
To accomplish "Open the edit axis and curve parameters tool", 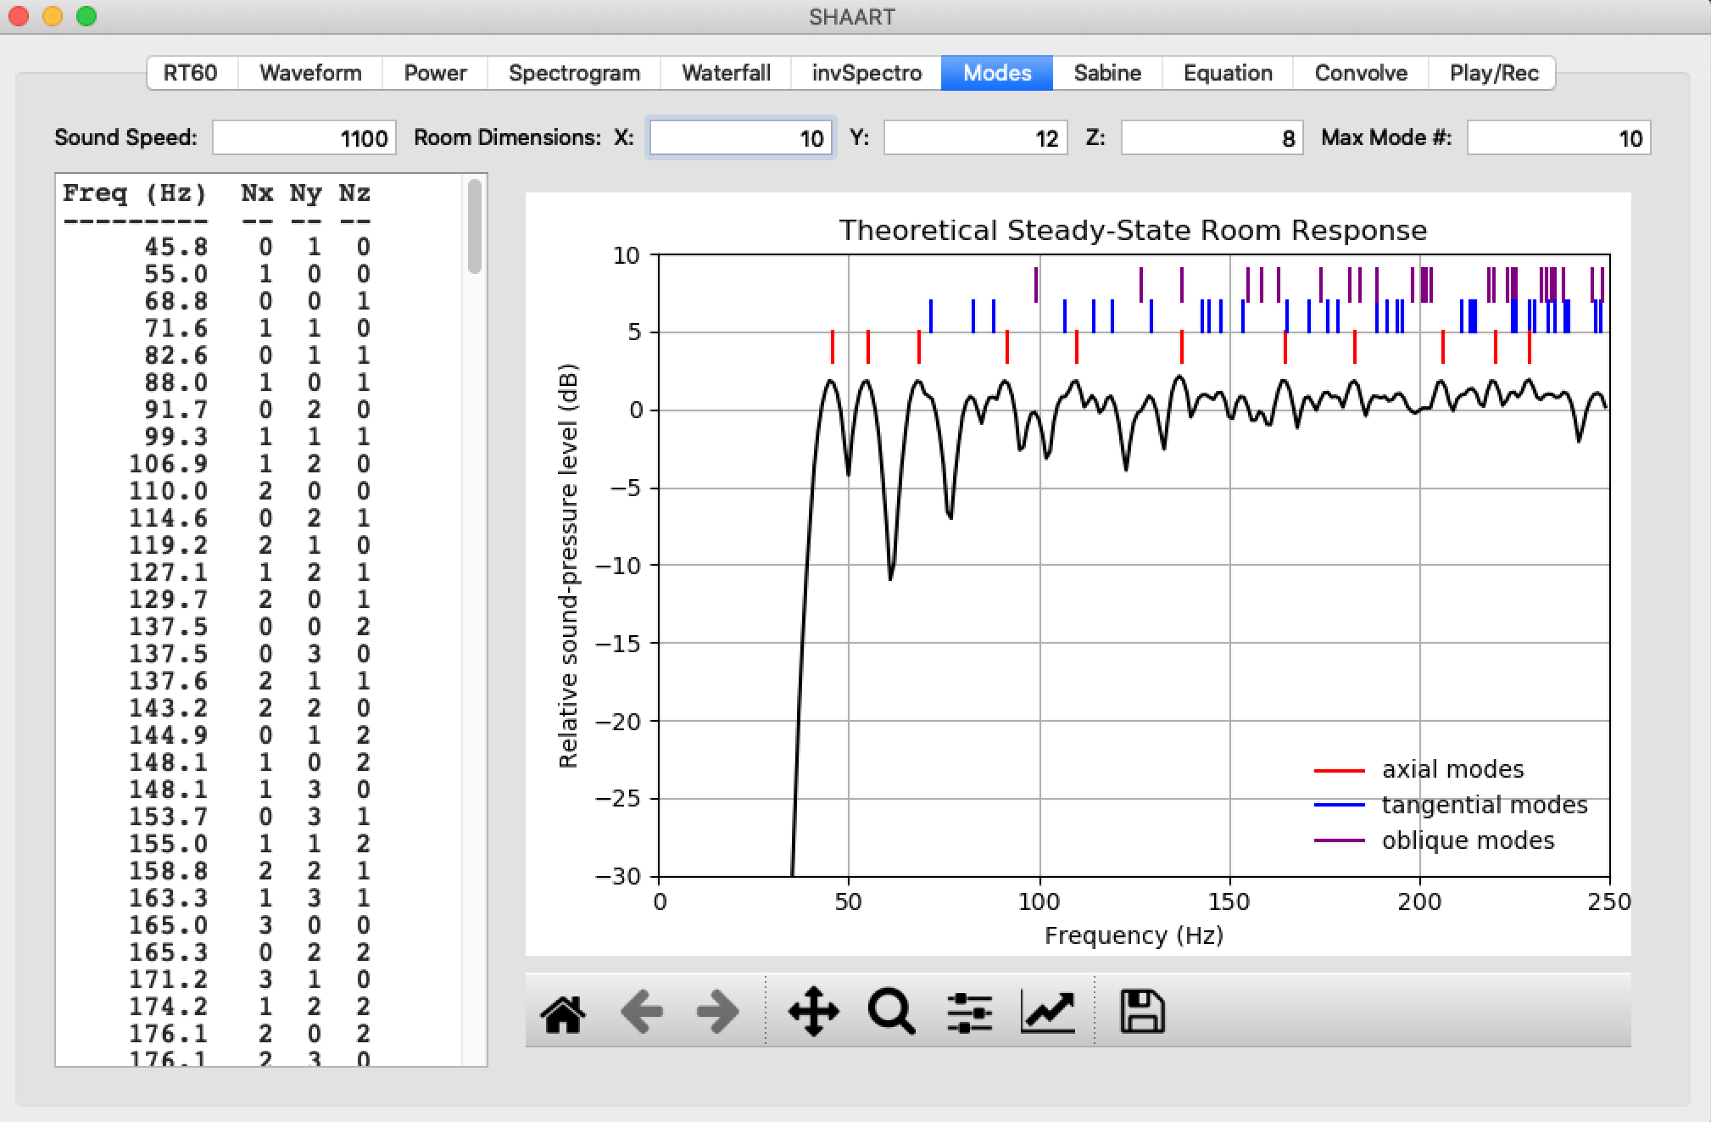I will pos(1048,1013).
